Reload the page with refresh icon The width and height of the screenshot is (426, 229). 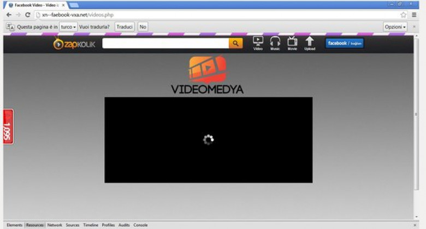coord(28,15)
